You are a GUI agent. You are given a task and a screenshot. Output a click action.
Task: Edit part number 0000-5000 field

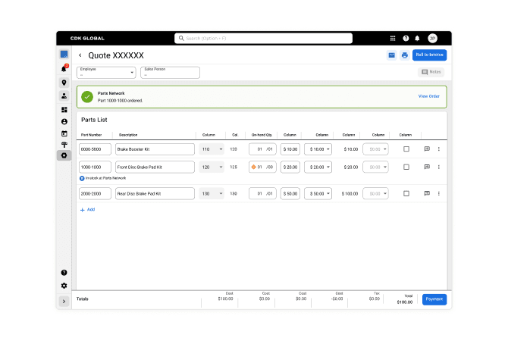tap(95, 149)
